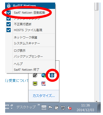Open the 11:36 clock and date
The width and height of the screenshot is (103, 115).
(85, 108)
